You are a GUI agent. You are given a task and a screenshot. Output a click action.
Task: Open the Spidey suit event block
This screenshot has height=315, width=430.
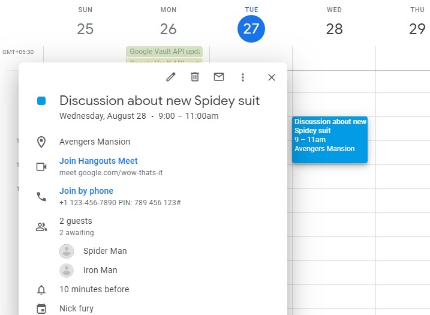click(330, 139)
